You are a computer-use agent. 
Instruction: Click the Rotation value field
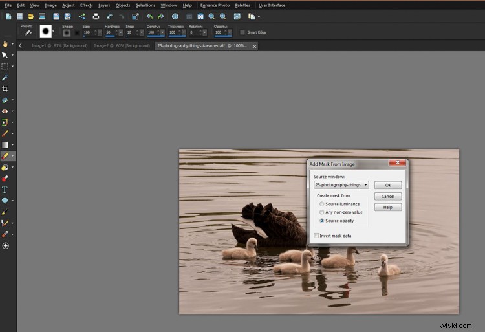[x=193, y=32]
